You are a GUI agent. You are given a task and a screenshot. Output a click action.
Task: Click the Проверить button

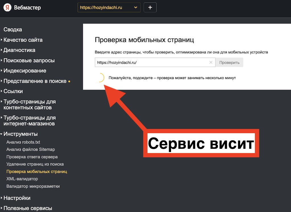(229, 62)
